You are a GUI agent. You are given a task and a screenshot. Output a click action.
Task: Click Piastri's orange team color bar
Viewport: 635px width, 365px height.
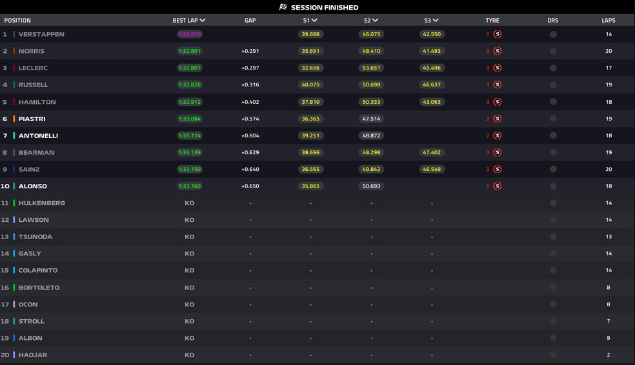14,119
